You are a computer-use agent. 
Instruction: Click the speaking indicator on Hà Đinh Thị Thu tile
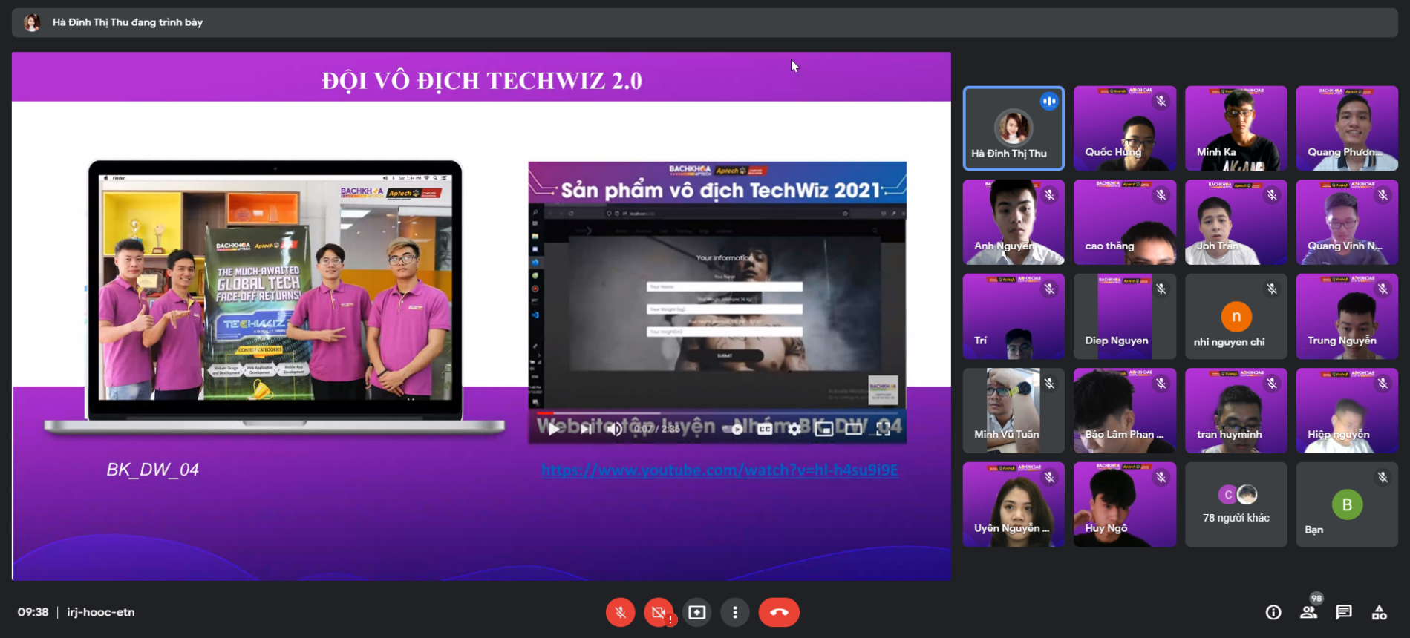[1049, 101]
